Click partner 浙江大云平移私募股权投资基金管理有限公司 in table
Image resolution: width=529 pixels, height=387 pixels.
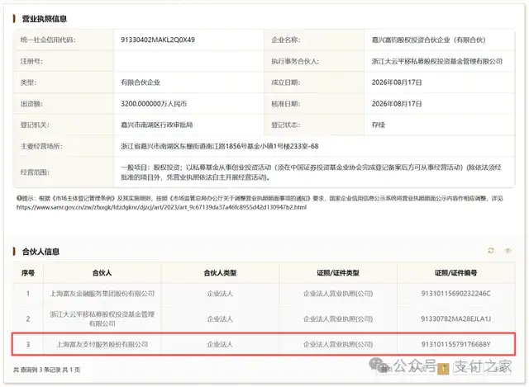pyautogui.click(x=102, y=319)
